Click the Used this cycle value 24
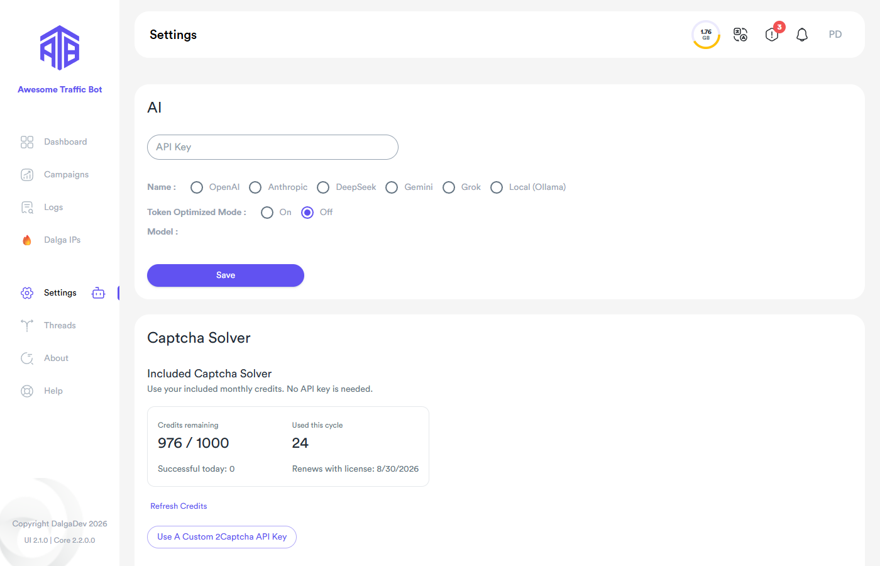 [x=300, y=443]
